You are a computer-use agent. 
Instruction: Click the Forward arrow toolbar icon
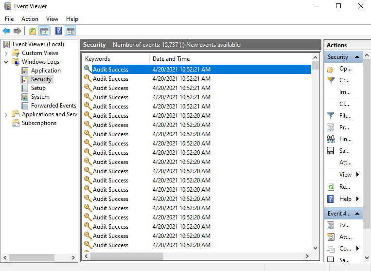click(x=18, y=31)
